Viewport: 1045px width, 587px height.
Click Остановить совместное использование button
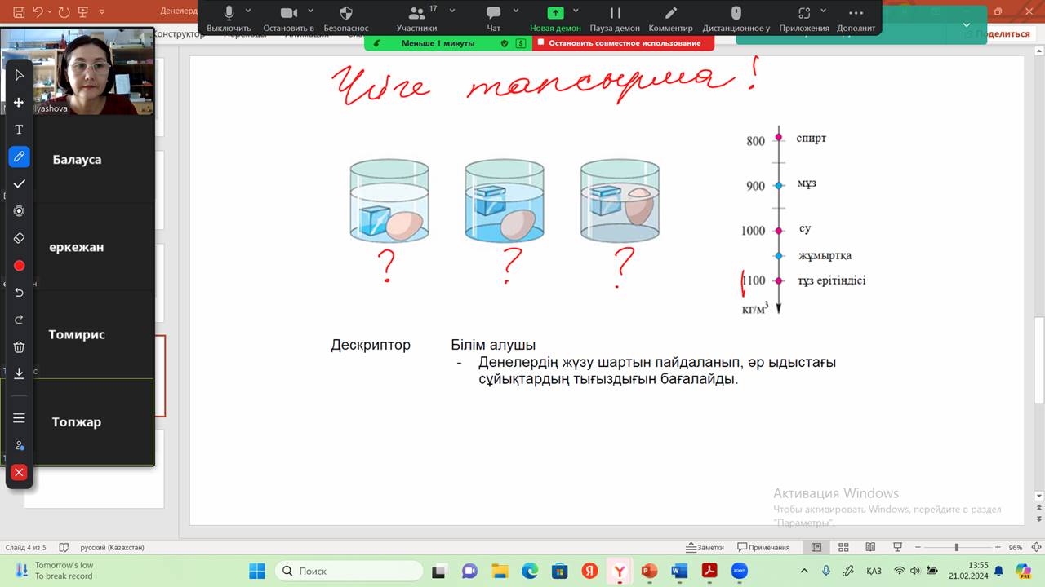click(624, 43)
